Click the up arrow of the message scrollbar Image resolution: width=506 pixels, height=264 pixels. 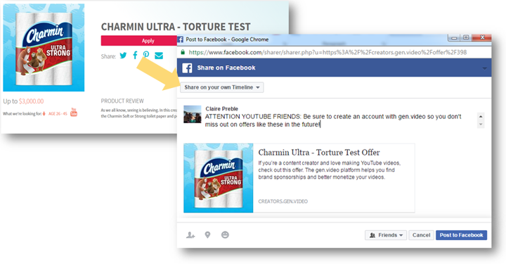(x=481, y=116)
